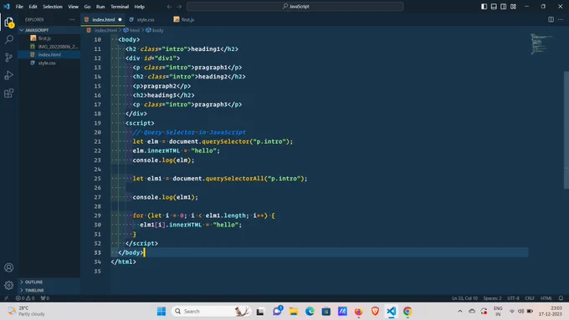Screen dimensions: 569x320
Task: Click the minimap code preview
Action: pyautogui.click(x=541, y=43)
